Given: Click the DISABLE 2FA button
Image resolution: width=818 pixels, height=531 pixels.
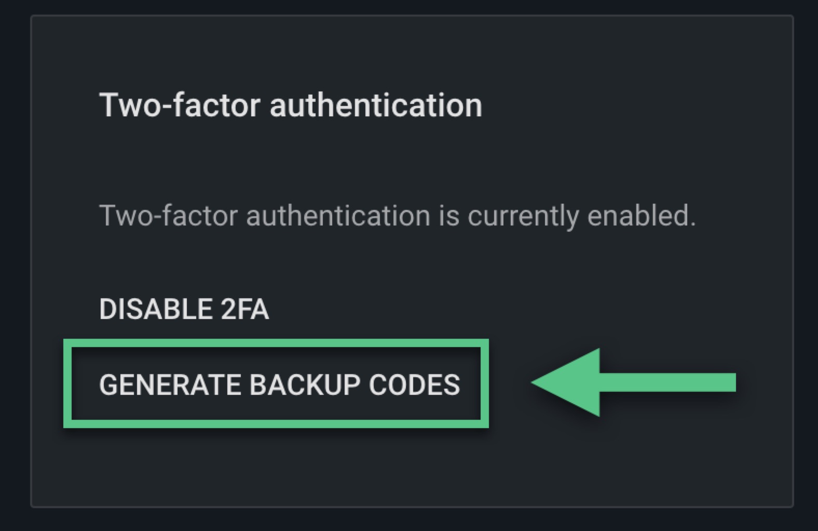Looking at the screenshot, I should pos(184,309).
